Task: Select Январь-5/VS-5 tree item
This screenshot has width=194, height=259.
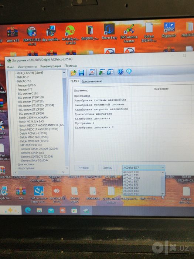Action: point(27,85)
